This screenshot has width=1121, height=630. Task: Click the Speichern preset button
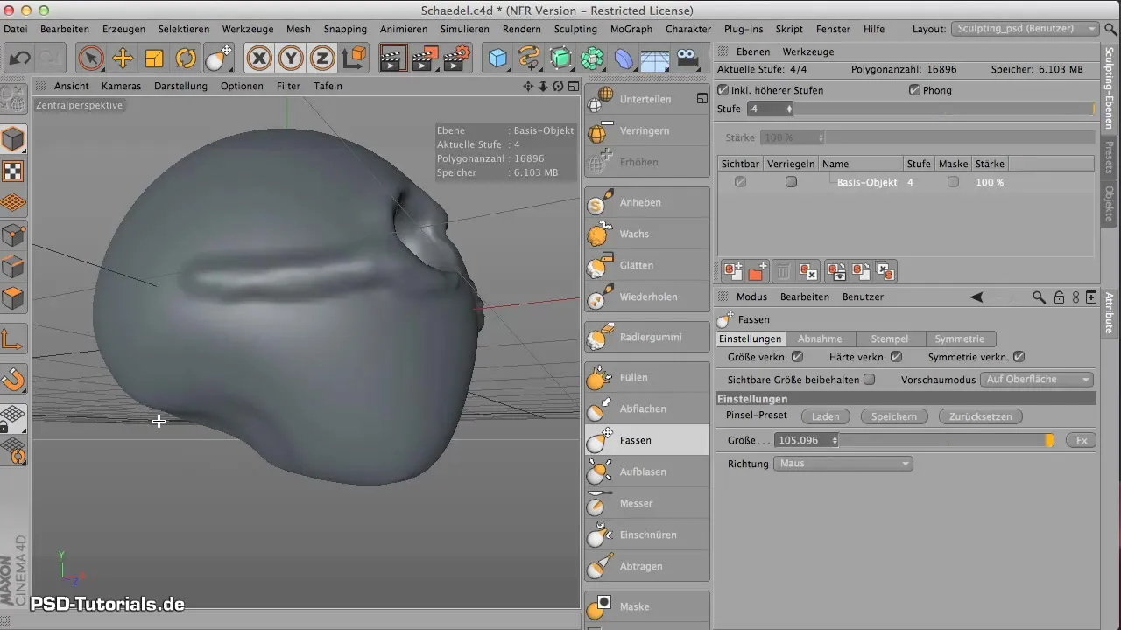(x=894, y=416)
